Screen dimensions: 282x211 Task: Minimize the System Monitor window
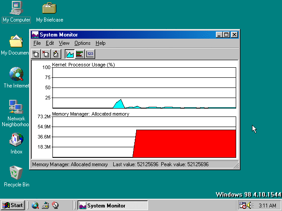tap(219, 35)
